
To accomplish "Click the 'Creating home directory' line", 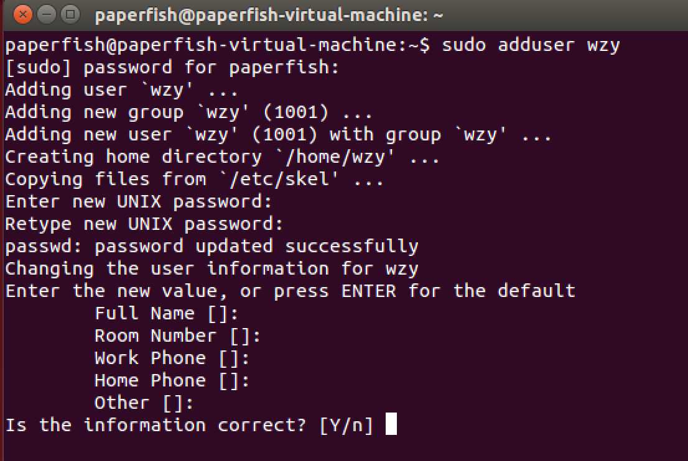I will (x=222, y=157).
